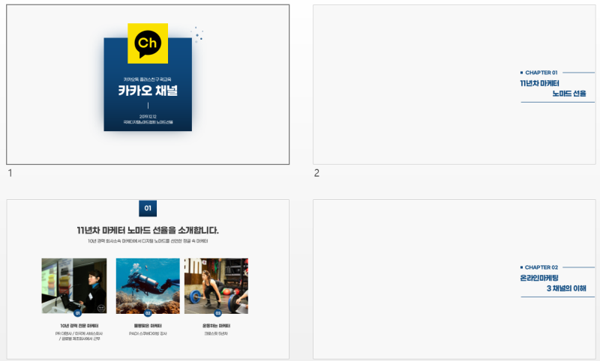Image resolution: width=600 pixels, height=361 pixels.
Task: Click the 카카오 채널 title text
Action: [148, 91]
